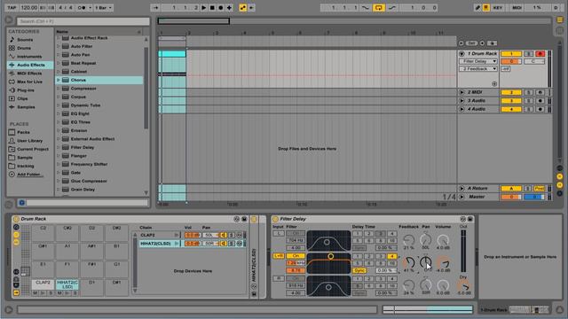
Task: Unfold the 3 Audio track
Action: tap(461, 100)
